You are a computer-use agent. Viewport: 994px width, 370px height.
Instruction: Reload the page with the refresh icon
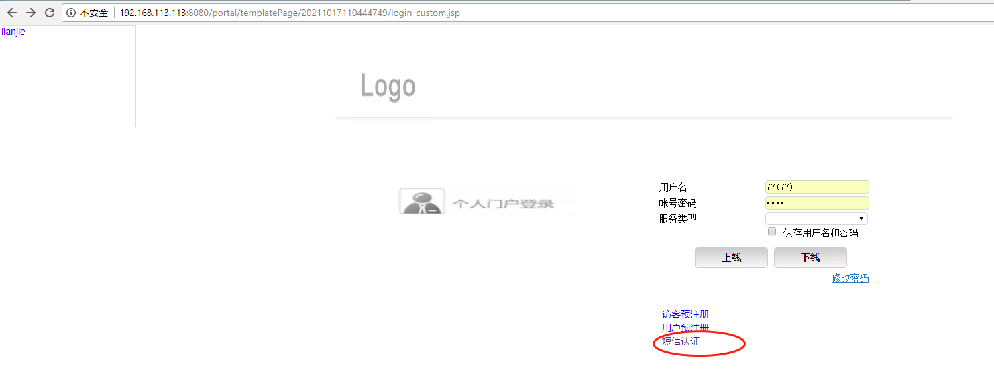tap(49, 13)
